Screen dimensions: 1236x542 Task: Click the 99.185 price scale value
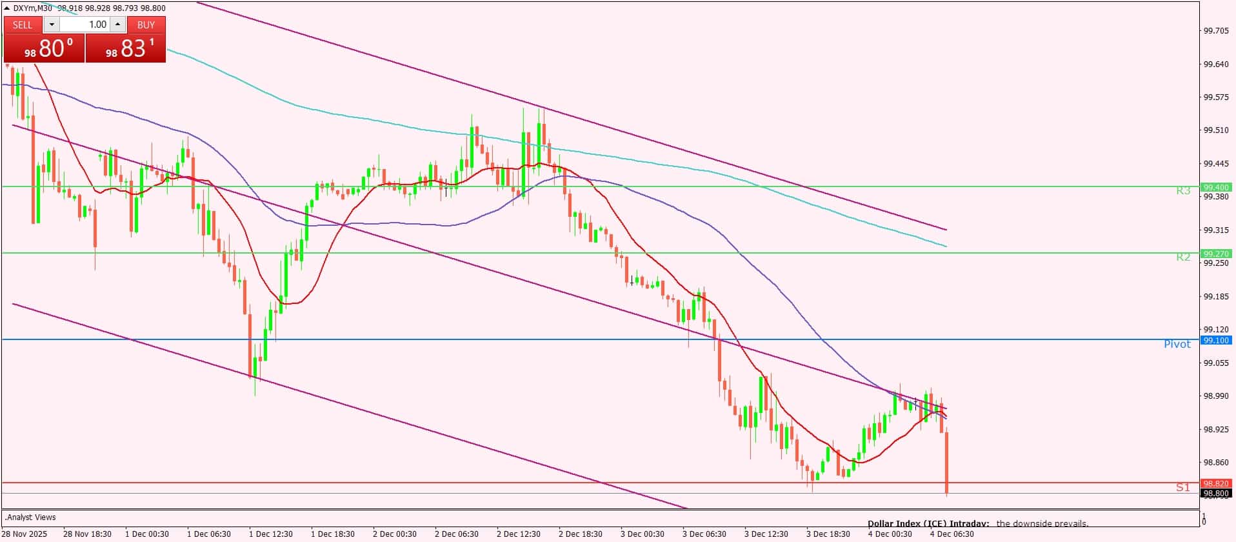pos(1215,297)
